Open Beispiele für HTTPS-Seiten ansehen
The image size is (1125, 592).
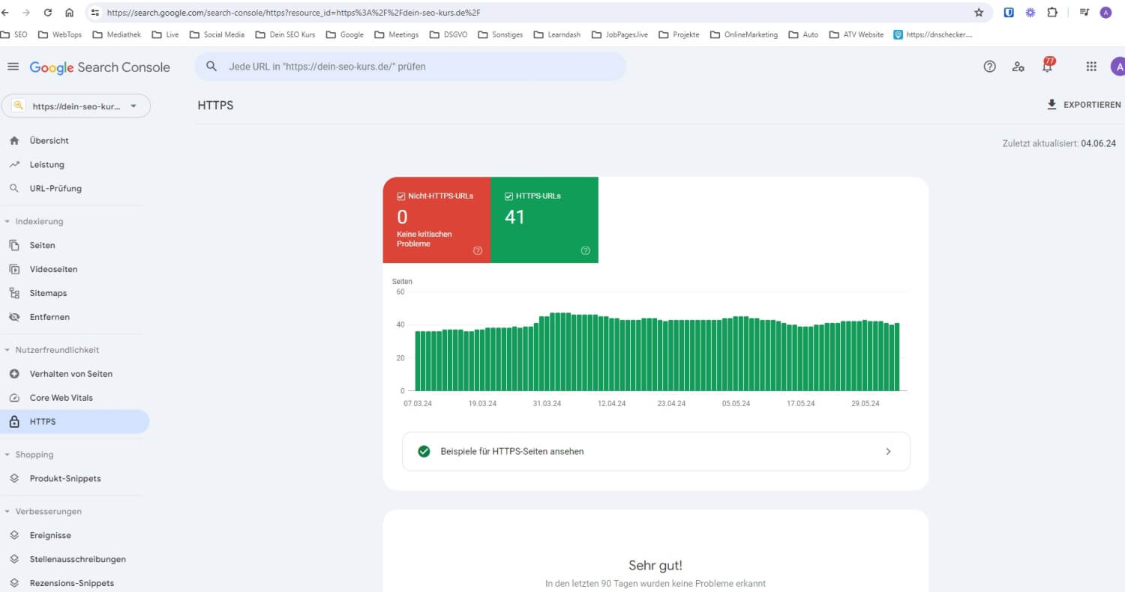pos(656,452)
